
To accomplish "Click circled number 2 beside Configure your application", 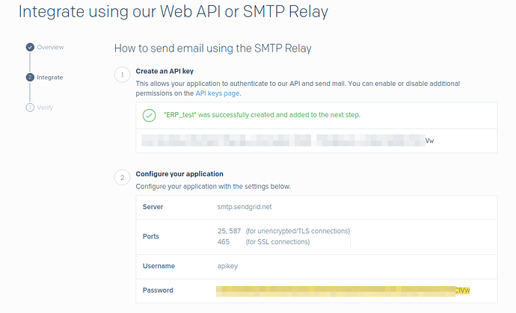I will (120, 178).
